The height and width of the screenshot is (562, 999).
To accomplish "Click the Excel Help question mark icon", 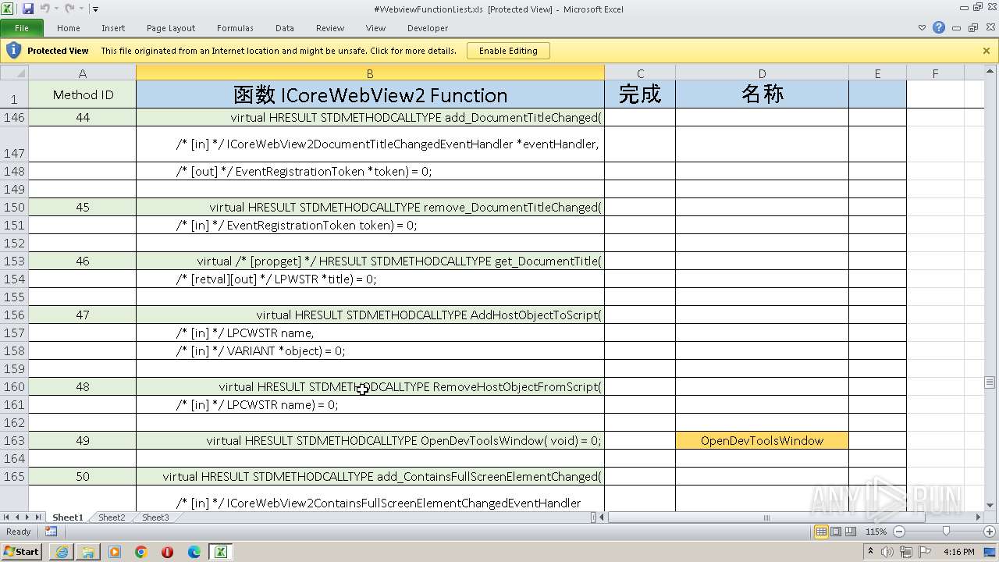I will pyautogui.click(x=939, y=28).
